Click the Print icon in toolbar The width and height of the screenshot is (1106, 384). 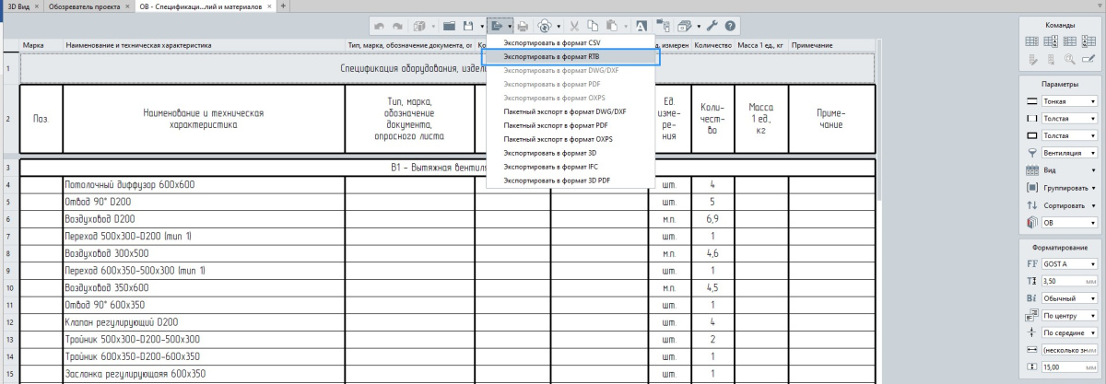pos(524,27)
